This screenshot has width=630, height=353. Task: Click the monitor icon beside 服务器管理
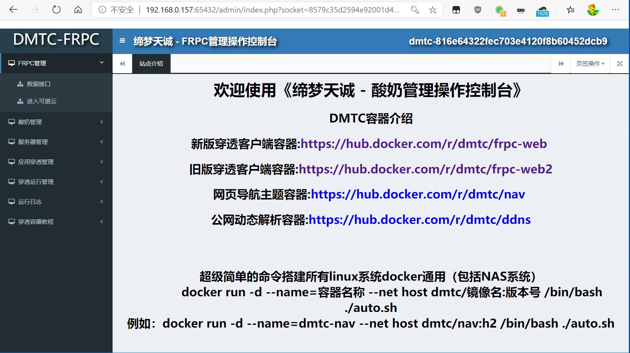click(x=12, y=142)
